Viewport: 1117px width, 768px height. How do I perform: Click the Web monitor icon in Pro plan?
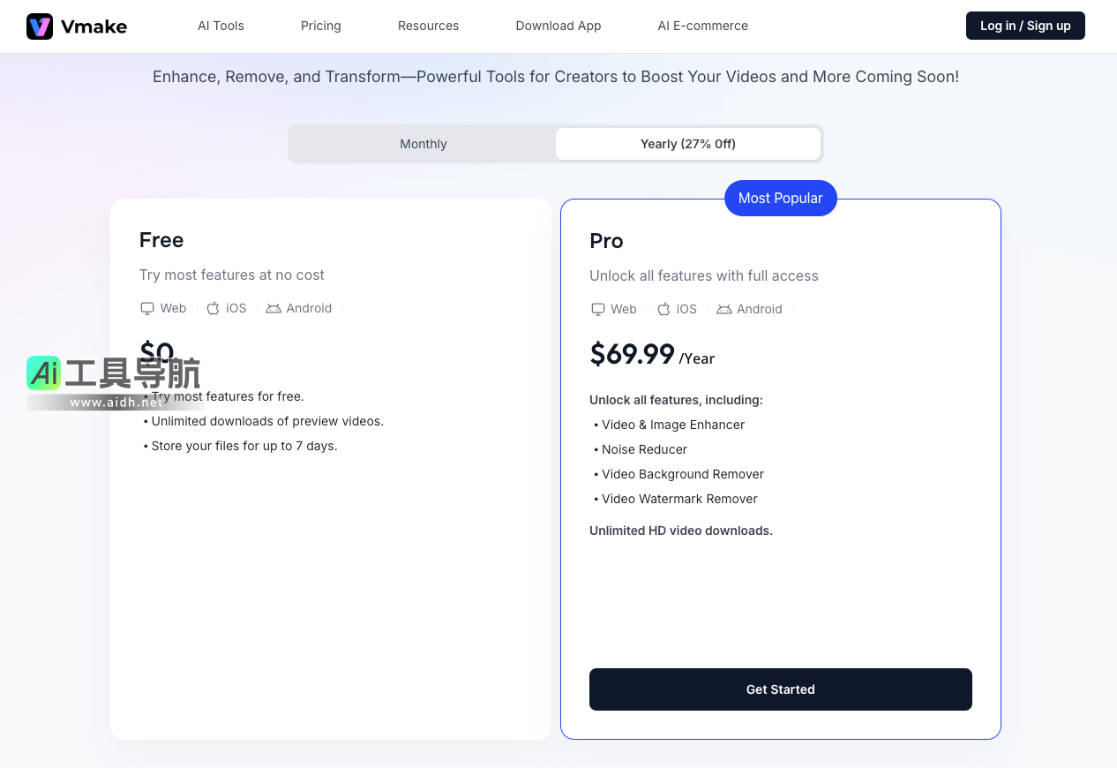pyautogui.click(x=598, y=309)
